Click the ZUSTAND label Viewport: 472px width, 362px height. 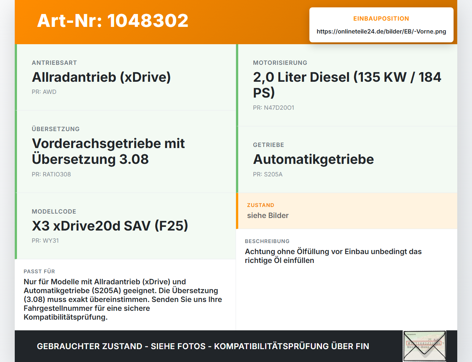click(261, 205)
